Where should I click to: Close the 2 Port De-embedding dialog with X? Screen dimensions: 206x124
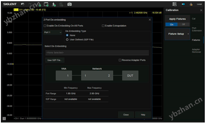tap(150, 20)
